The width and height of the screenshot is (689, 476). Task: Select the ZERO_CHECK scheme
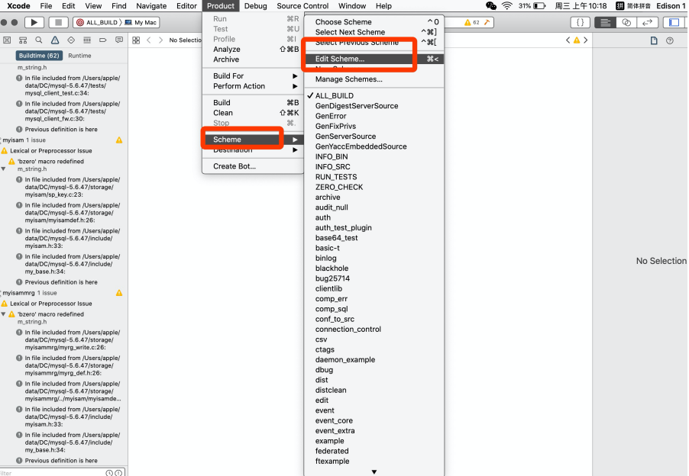click(374, 187)
